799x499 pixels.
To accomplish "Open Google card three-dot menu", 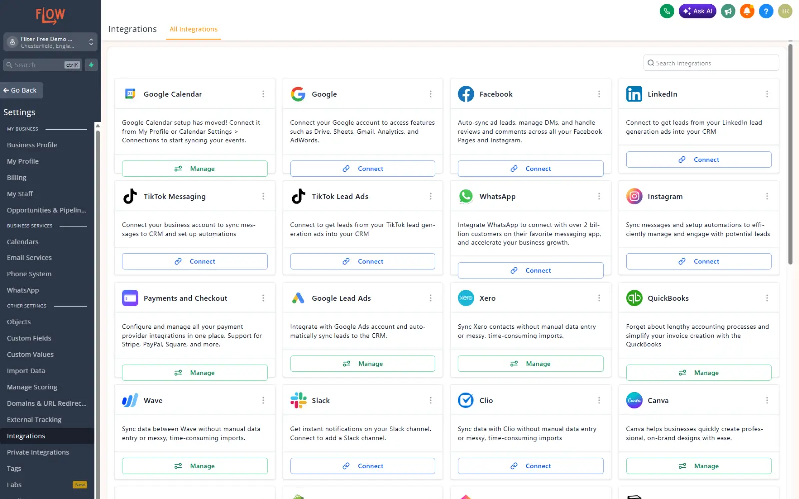I will pyautogui.click(x=431, y=94).
